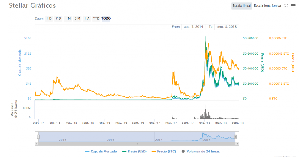The width and height of the screenshot is (299, 157).
Task: Toggle fullscreen chart view icon
Action: click(x=286, y=6)
